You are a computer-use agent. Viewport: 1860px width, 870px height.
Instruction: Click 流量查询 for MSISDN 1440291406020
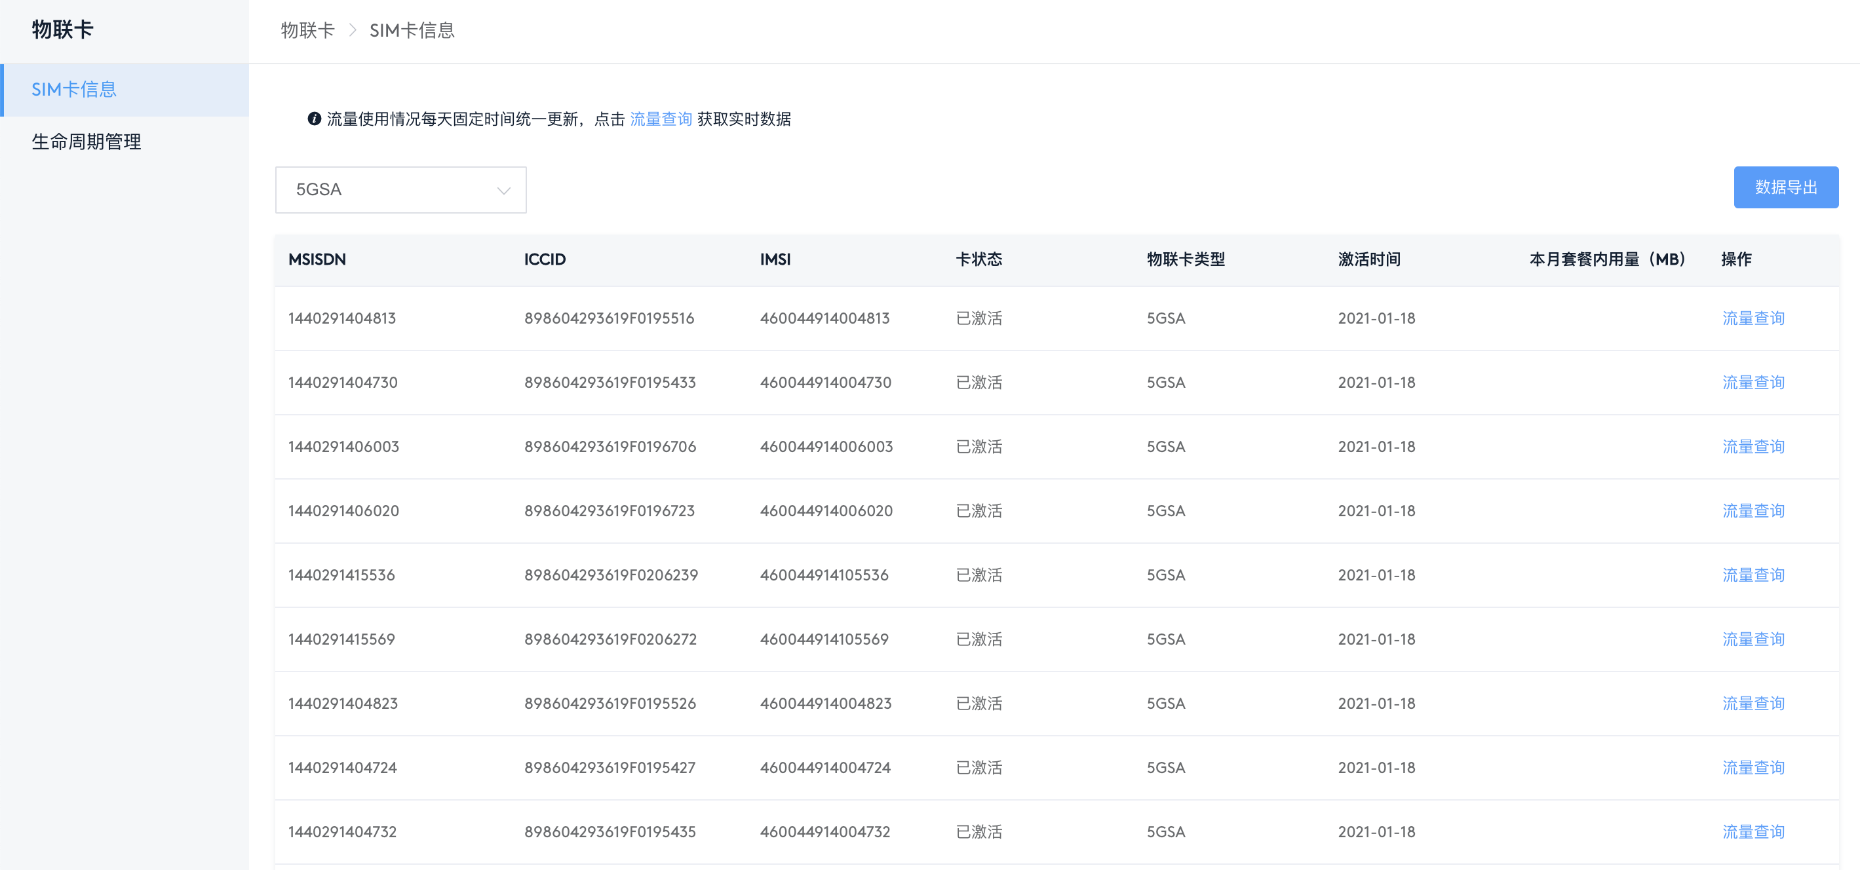click(x=1753, y=511)
